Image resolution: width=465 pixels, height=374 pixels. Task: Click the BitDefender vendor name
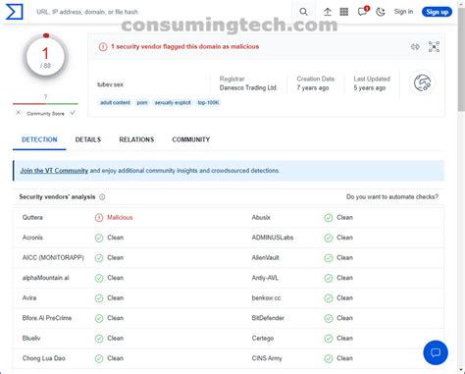(268, 318)
